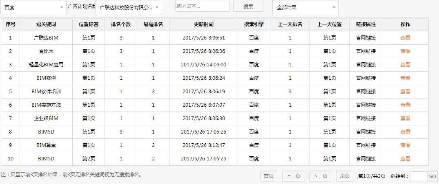This screenshot has height=184, width=439.
Task: Select the 企业级BIM keyword cell
Action: (x=46, y=118)
